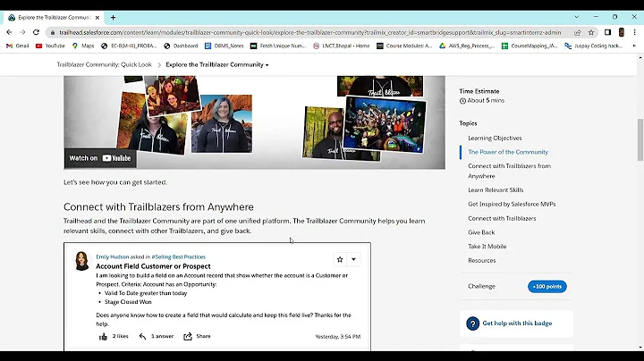Open the tab search chevron
644x361 pixels.
pos(577,17)
